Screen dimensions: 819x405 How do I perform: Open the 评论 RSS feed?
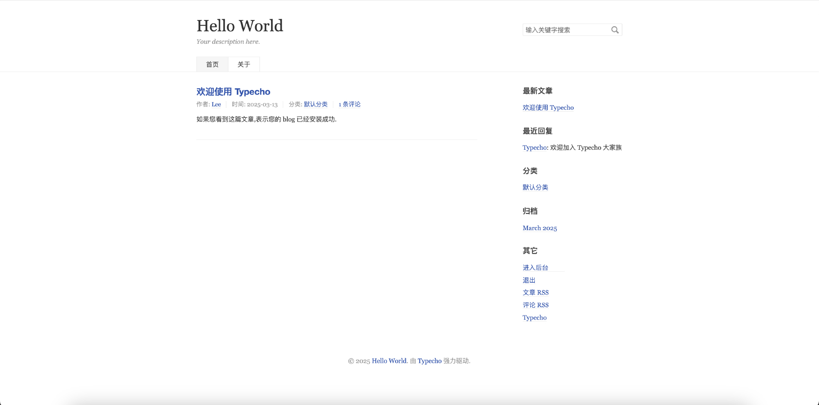[x=535, y=305]
